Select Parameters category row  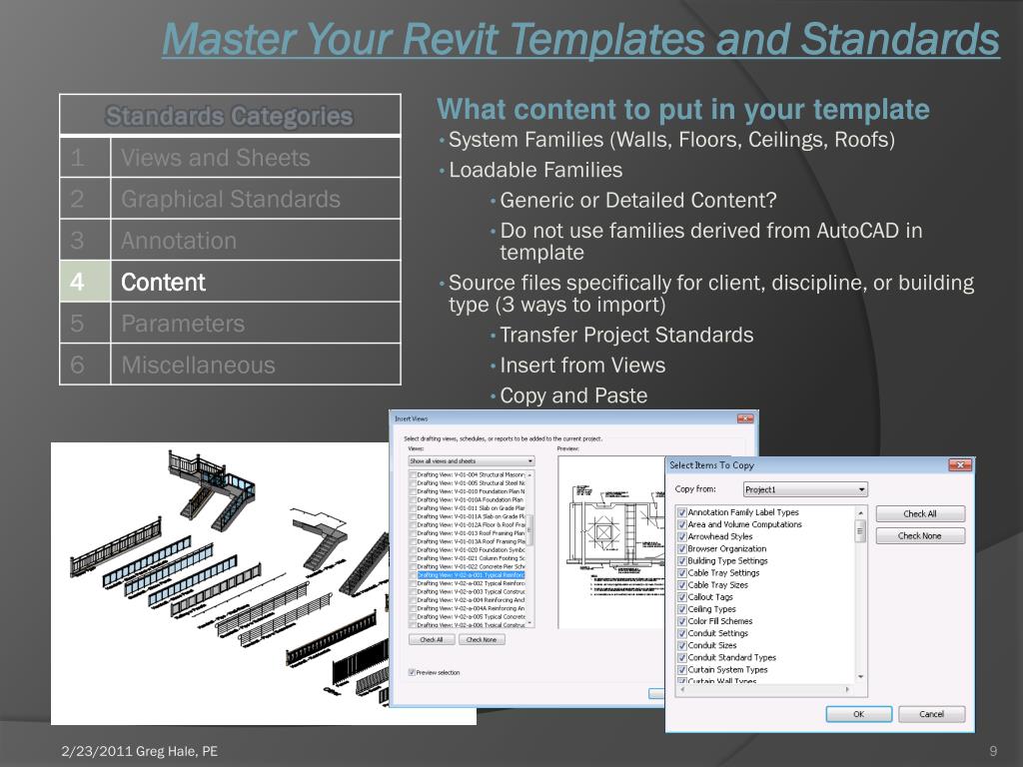coord(230,323)
